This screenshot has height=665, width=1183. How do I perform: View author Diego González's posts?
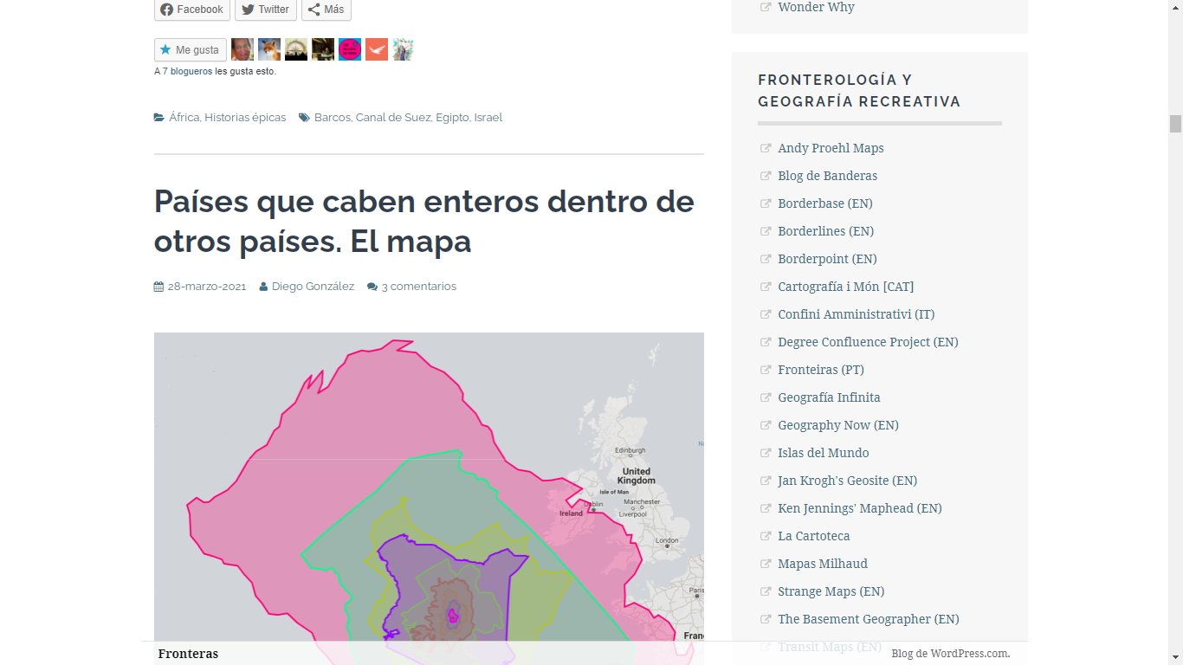(x=313, y=287)
